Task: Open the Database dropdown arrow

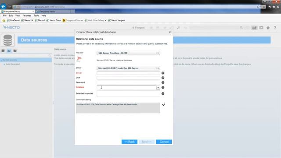Action: (x=158, y=87)
